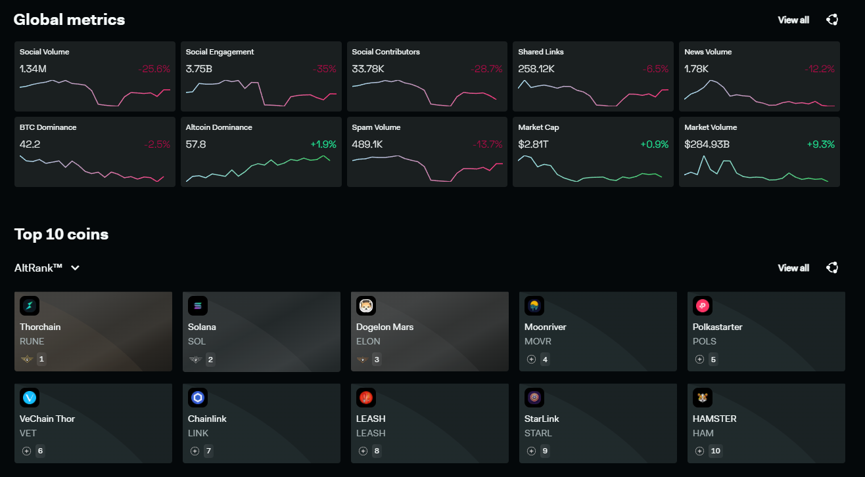Click the Chainlink coin name

[207, 419]
